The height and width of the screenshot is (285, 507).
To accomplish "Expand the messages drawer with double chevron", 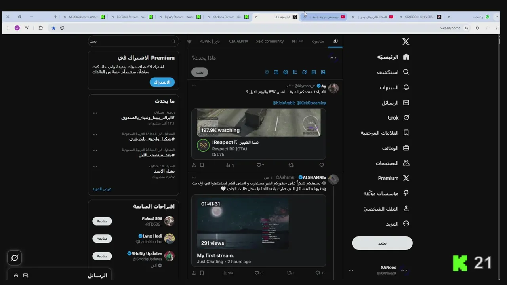I will pos(16,275).
